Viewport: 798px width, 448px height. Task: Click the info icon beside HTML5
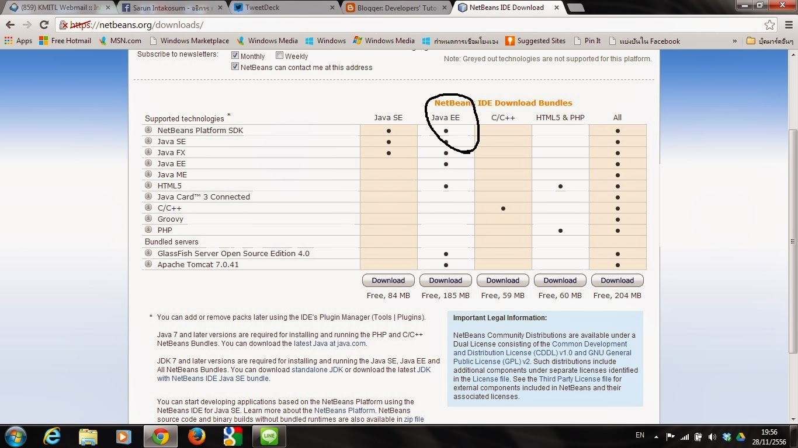point(147,185)
